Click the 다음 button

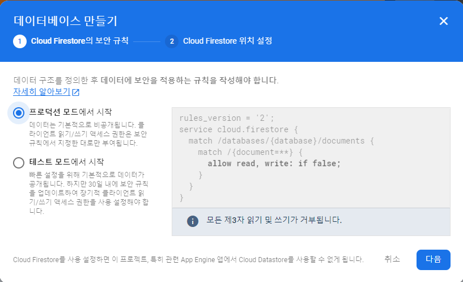[433, 259]
